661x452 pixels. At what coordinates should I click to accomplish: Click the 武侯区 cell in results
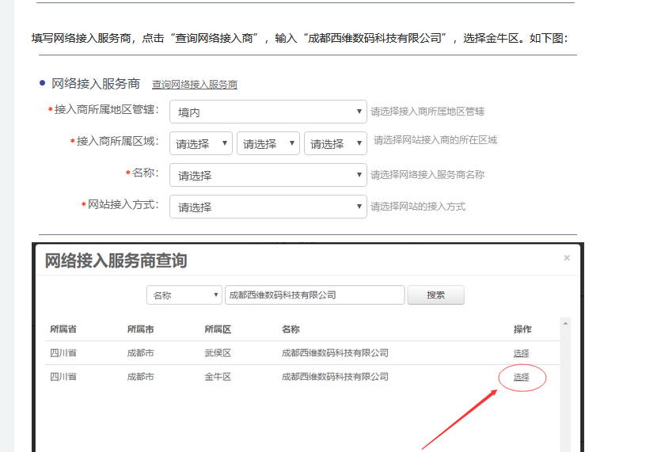[x=218, y=353]
